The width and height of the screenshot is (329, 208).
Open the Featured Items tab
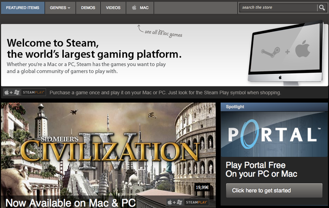[x=23, y=8]
